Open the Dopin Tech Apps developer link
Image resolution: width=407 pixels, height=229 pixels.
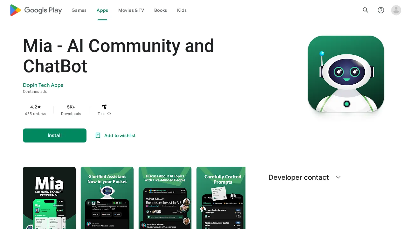click(x=43, y=85)
